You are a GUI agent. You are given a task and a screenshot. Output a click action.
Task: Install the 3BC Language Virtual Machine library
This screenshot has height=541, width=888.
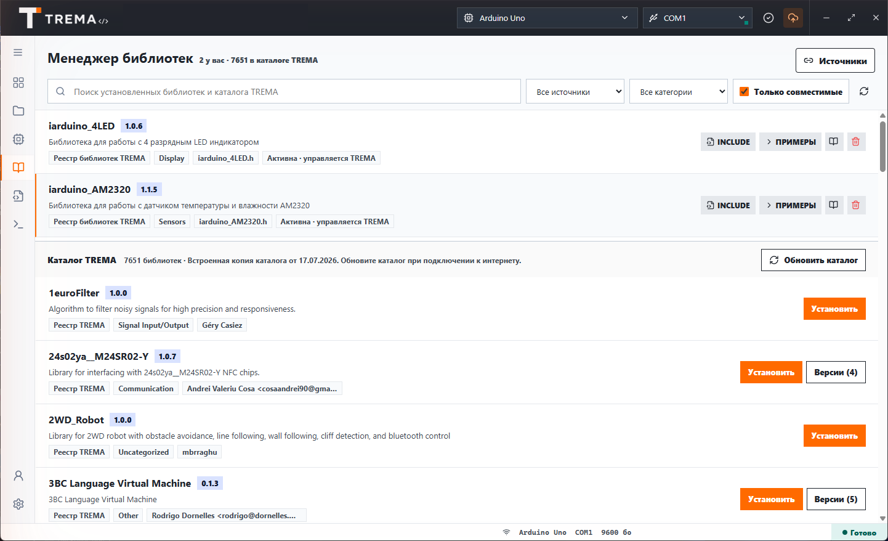click(x=771, y=499)
